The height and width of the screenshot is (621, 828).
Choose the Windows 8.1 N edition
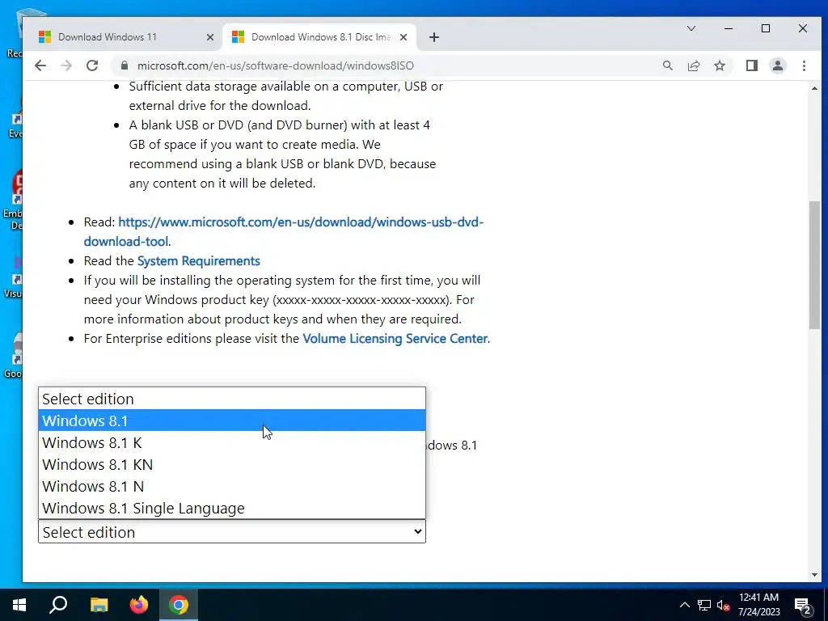232,486
